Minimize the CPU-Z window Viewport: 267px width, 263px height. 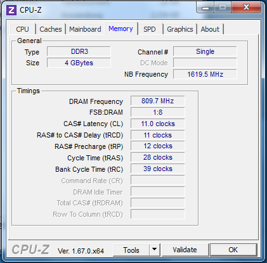tap(205, 8)
